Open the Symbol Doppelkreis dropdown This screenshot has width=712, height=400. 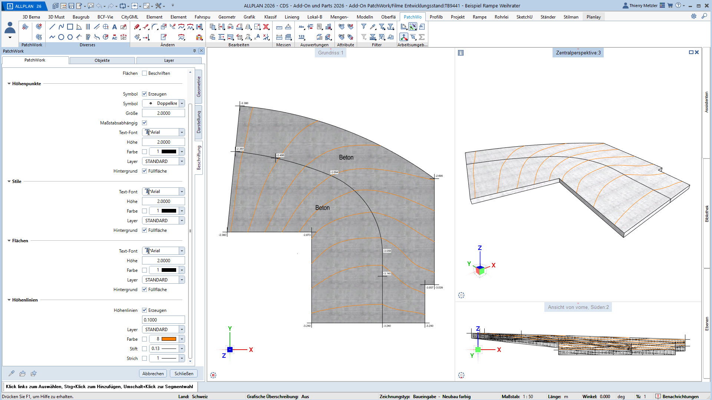(182, 104)
